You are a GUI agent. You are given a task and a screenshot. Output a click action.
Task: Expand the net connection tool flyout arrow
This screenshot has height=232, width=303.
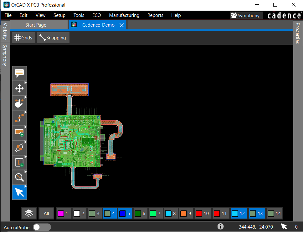coord(25,142)
